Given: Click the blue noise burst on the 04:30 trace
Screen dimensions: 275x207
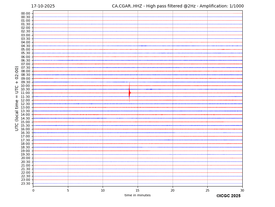Looking at the screenshot, I should (x=144, y=46).
